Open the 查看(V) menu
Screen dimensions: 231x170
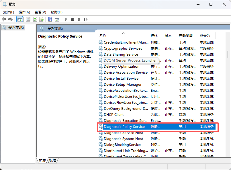40,12
